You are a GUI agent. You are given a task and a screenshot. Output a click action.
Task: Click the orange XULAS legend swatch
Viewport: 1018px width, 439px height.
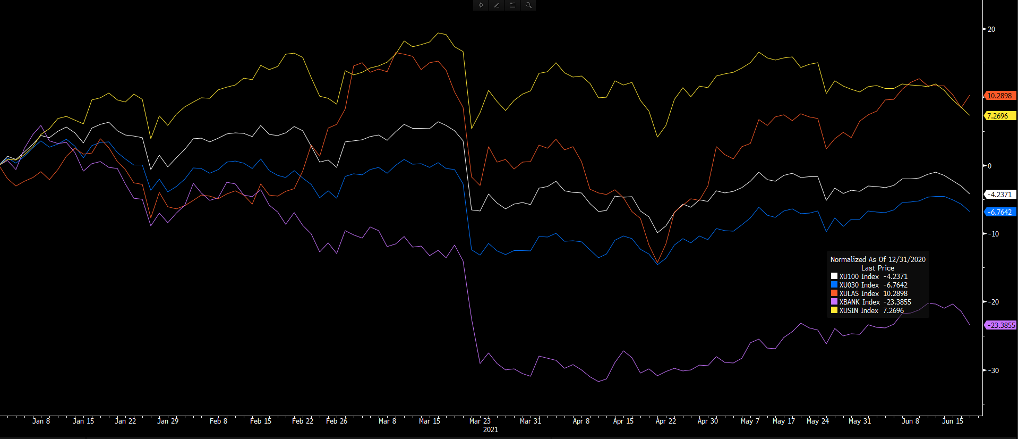[834, 293]
